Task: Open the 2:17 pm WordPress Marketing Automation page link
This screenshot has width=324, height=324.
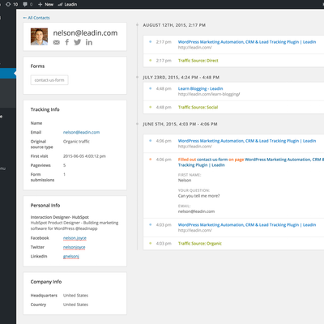Action: coord(247,42)
